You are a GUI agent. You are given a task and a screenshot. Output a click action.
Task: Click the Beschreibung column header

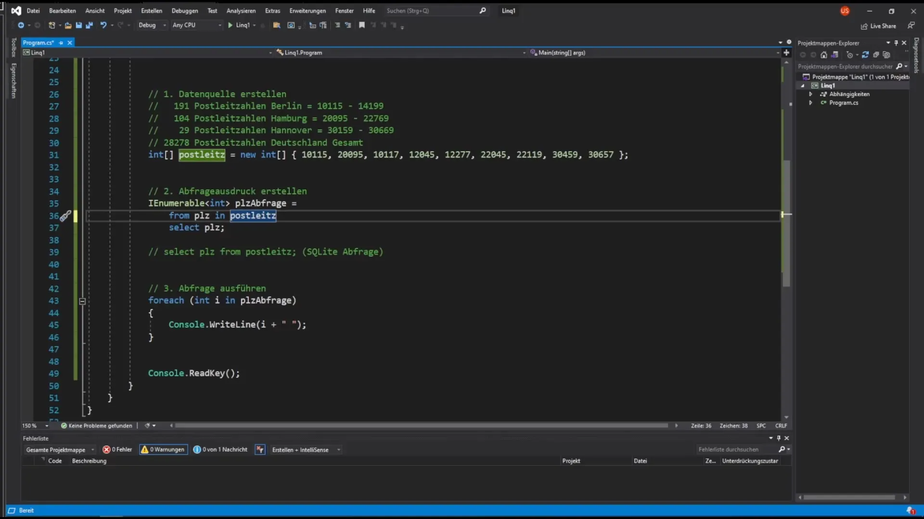pos(89,461)
